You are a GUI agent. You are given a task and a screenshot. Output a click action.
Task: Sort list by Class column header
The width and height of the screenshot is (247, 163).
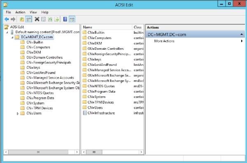click(x=138, y=27)
